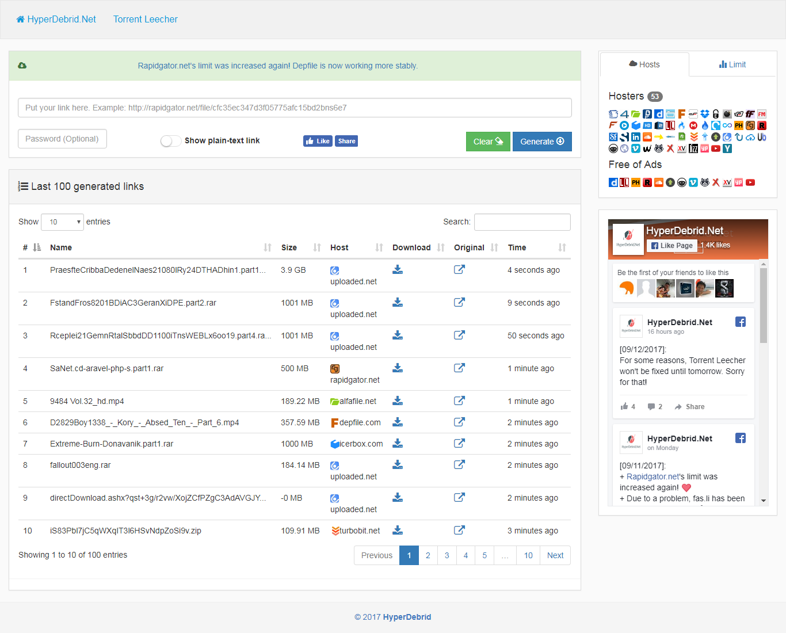Go to page 2 of results
This screenshot has width=786, height=633.
pyautogui.click(x=428, y=555)
